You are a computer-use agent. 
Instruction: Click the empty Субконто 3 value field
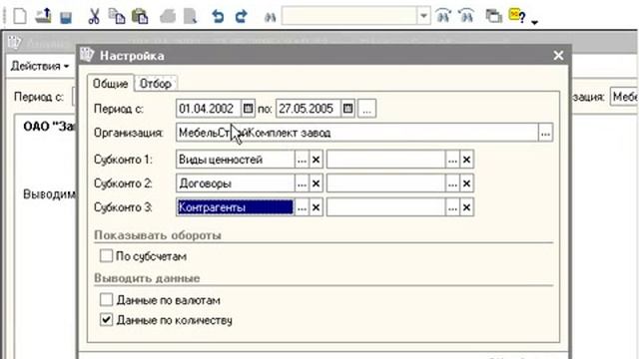pyautogui.click(x=386, y=207)
